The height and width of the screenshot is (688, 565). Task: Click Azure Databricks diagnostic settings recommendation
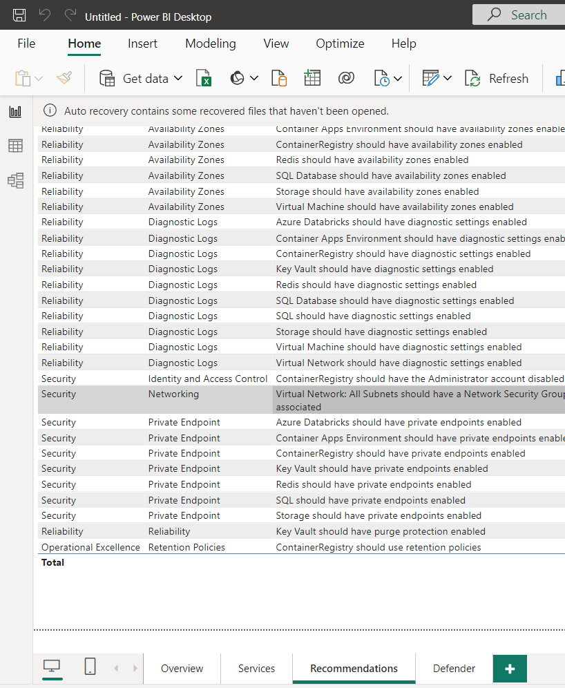tap(401, 222)
